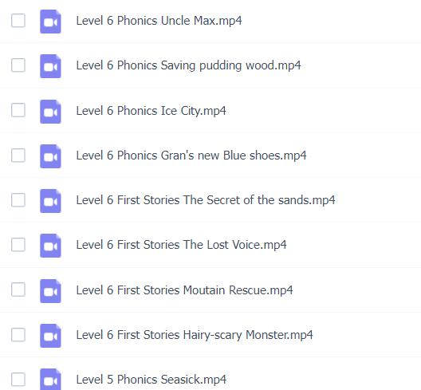The width and height of the screenshot is (421, 390).
Task: Check the box for Level 5 Phonics Seasick
Action: click(18, 380)
